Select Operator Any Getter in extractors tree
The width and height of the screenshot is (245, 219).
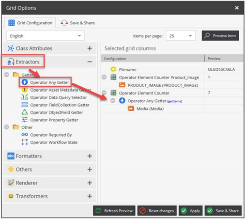[x=49, y=82]
